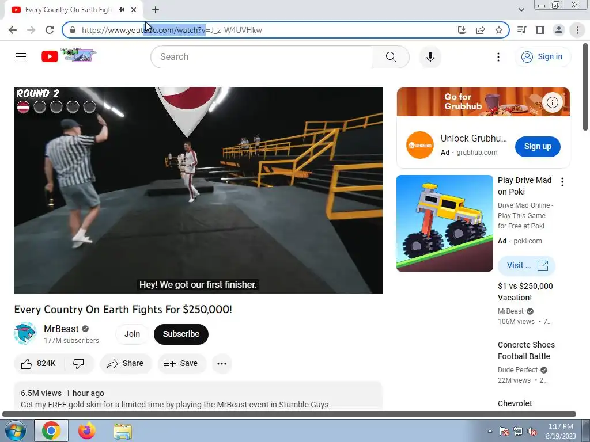Click the Share button
Viewport: 590px width, 442px height.
click(126, 364)
